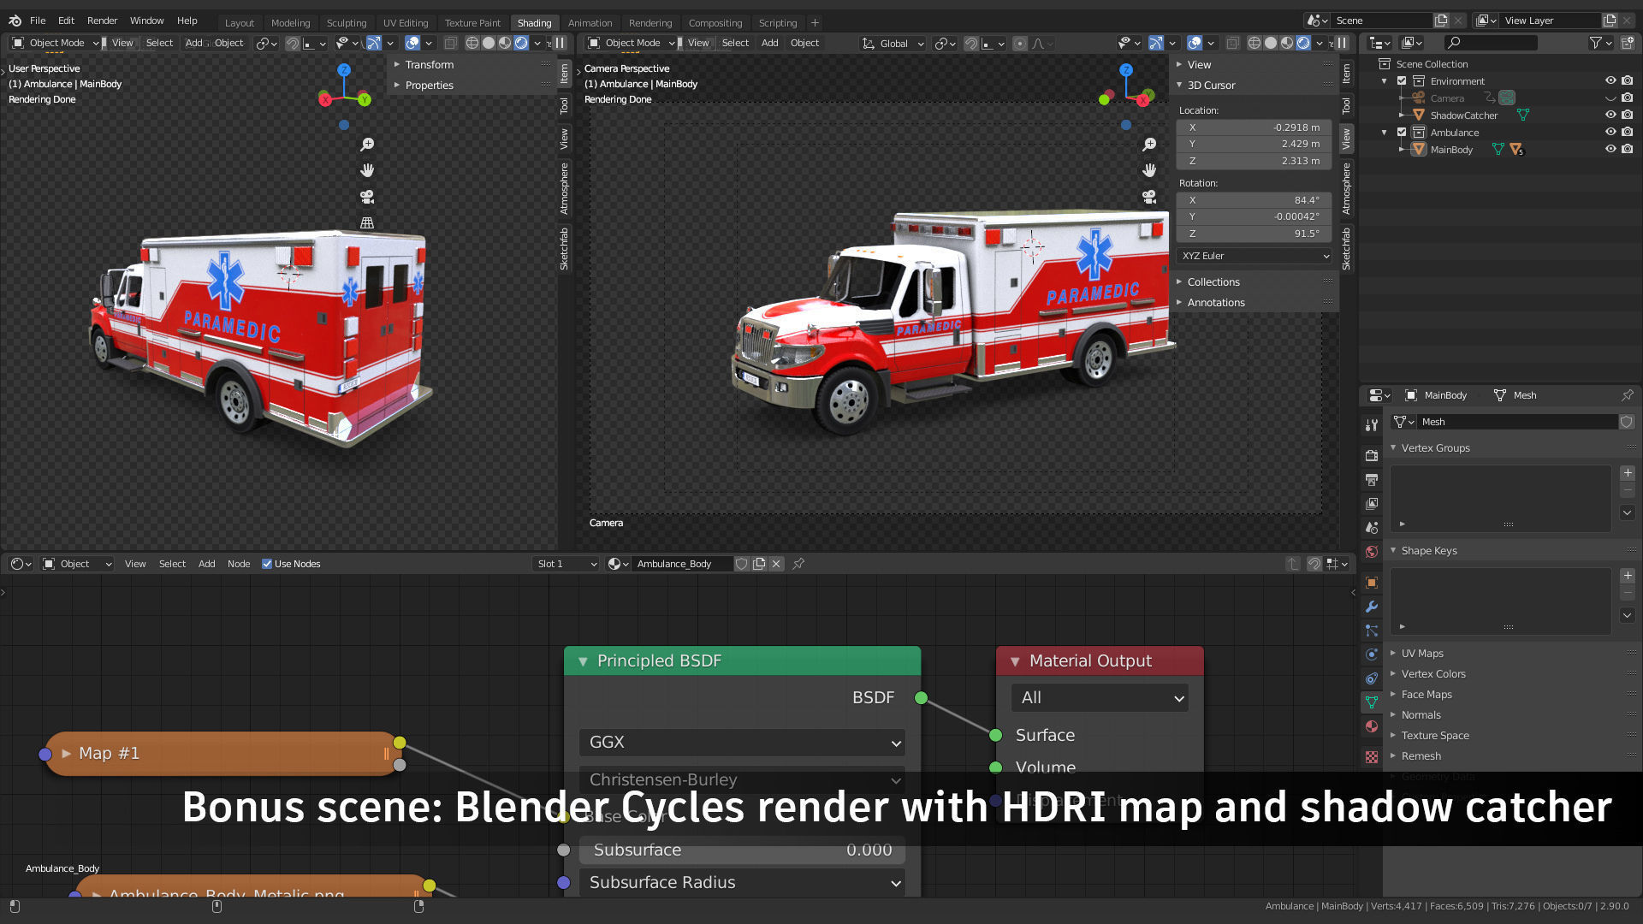This screenshot has height=924, width=1643.
Task: Open the Object Constraint properties tab
Action: coord(1372,678)
